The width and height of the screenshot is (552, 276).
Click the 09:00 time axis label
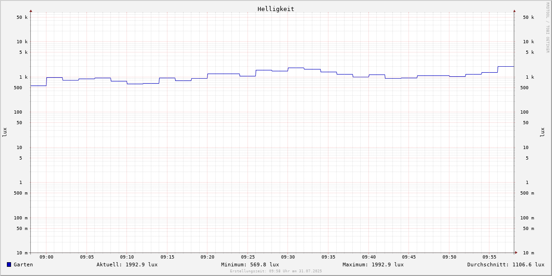46,257
